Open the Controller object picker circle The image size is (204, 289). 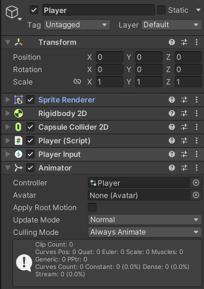point(196,183)
